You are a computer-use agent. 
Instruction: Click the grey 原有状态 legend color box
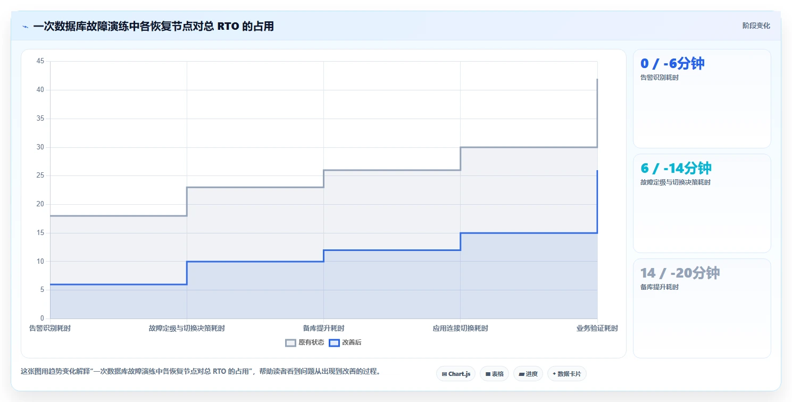tap(290, 343)
